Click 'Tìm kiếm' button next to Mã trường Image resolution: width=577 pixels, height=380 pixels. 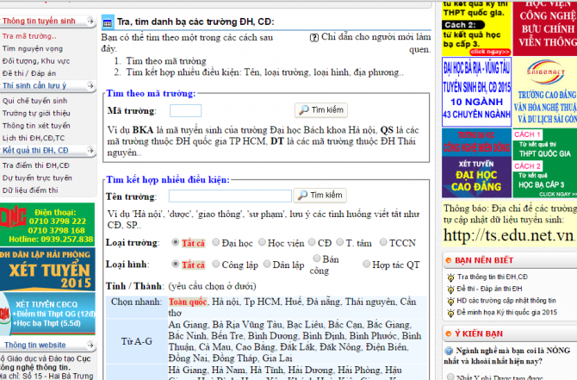tap(320, 110)
